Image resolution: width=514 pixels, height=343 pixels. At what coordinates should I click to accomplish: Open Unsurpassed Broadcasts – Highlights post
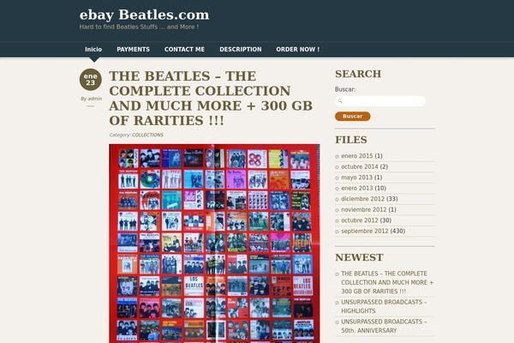(384, 306)
